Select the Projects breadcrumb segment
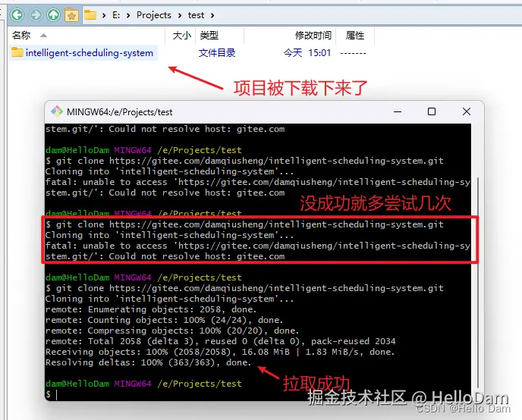The width and height of the screenshot is (522, 420). [x=154, y=15]
